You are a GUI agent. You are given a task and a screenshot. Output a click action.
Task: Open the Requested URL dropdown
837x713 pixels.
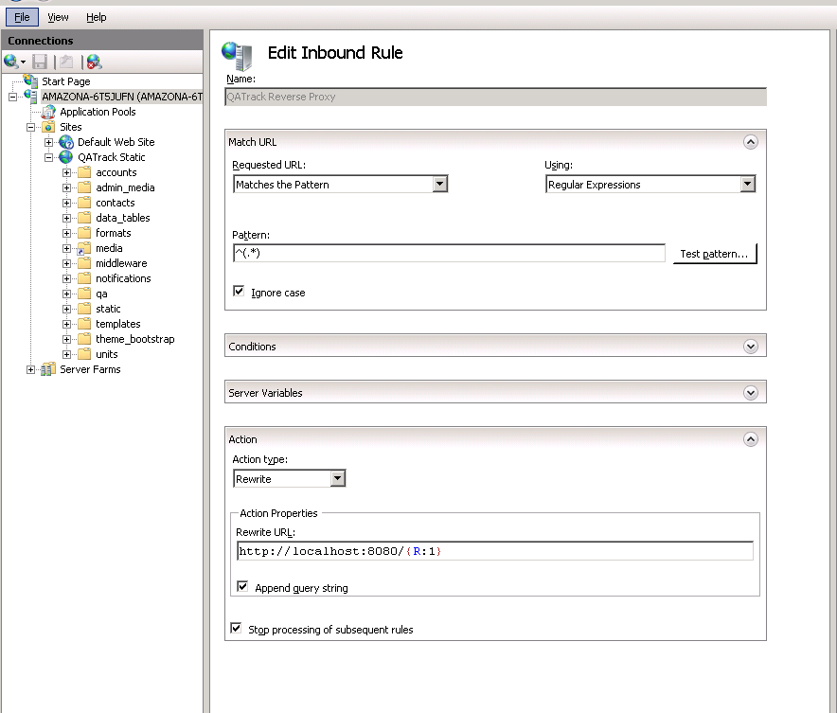(x=441, y=184)
